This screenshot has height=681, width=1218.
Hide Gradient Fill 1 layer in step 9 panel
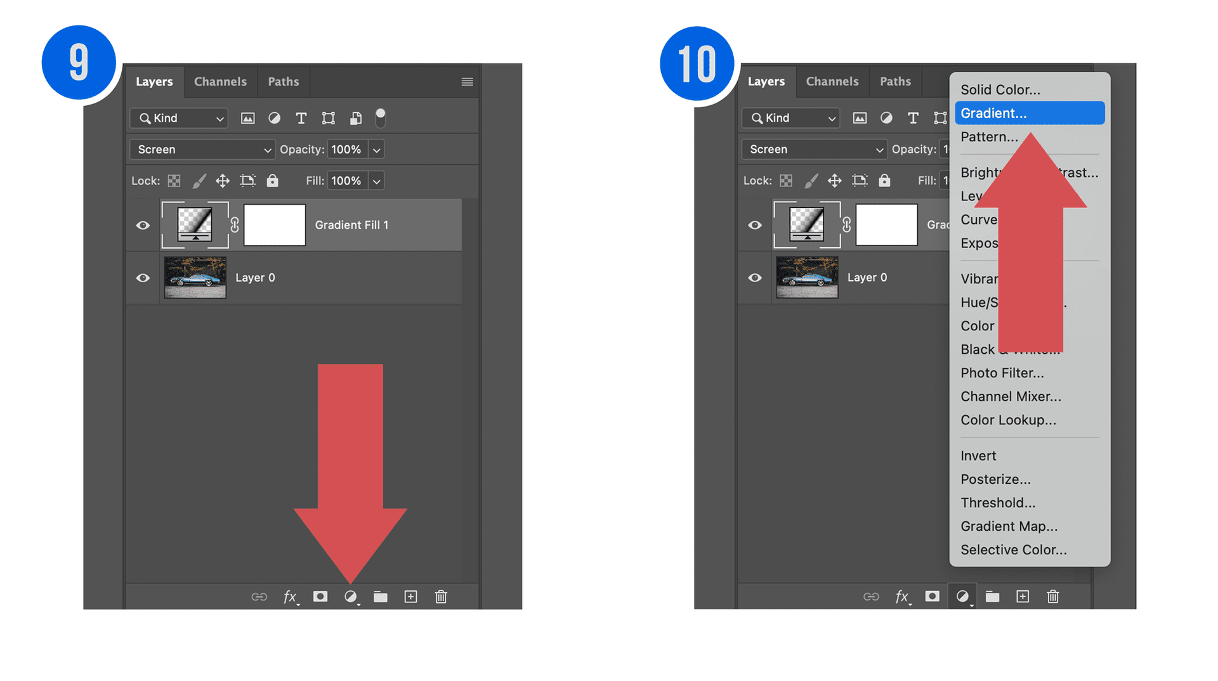143,226
